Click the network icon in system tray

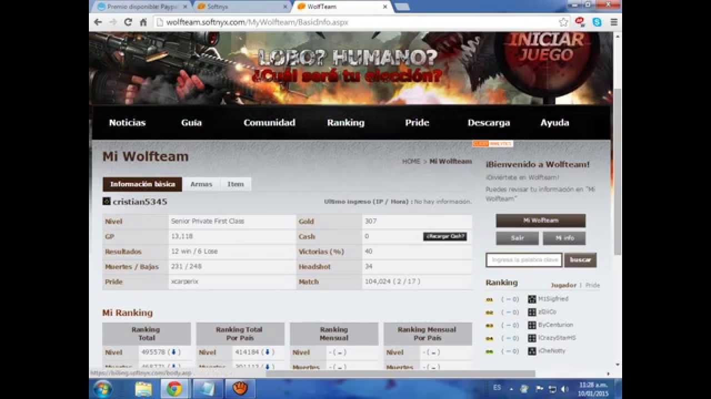(552, 388)
